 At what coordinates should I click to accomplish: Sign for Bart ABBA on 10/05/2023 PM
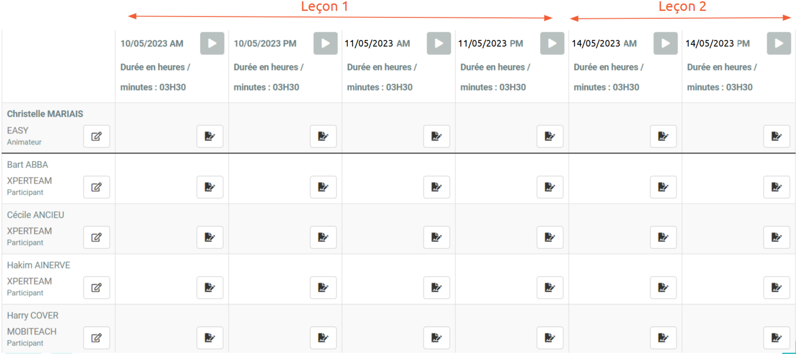323,187
